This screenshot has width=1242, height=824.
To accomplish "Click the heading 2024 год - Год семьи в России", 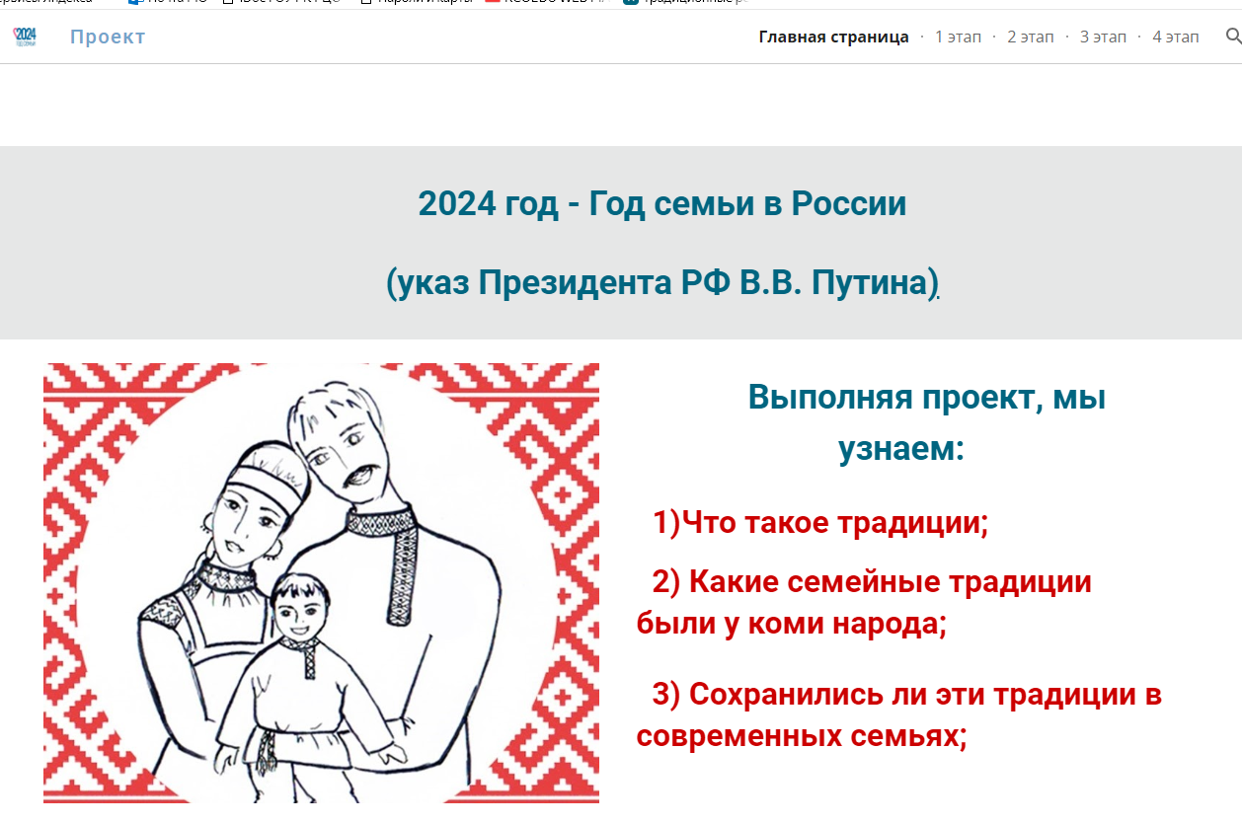I will pos(661,204).
